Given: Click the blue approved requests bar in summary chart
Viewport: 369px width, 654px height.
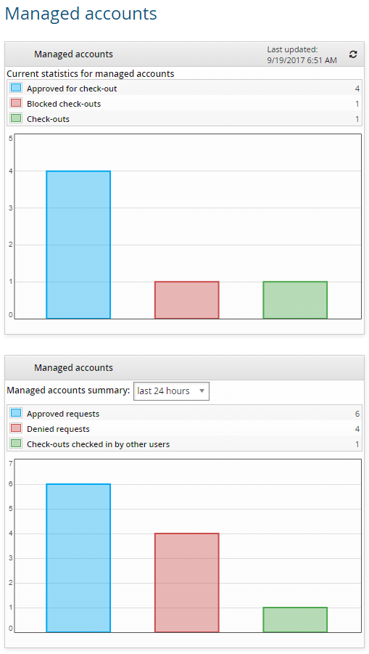Looking at the screenshot, I should pos(78,558).
